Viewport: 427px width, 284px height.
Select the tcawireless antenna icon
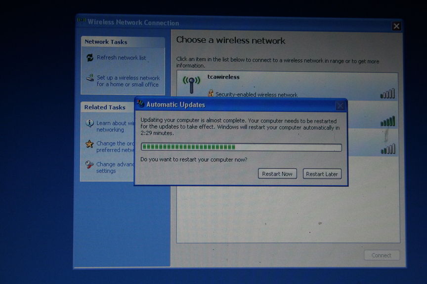tap(191, 84)
